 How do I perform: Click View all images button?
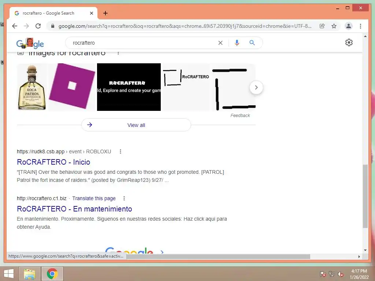(x=136, y=125)
